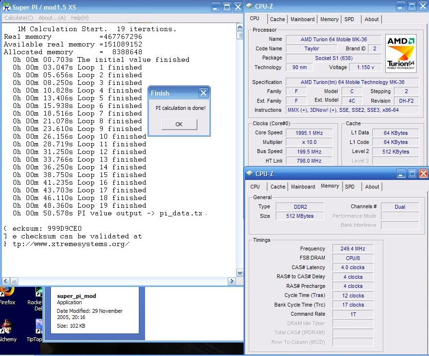Switch to Mainboard tab in top CPU-Z
The height and width of the screenshot is (356, 429).
[302, 19]
